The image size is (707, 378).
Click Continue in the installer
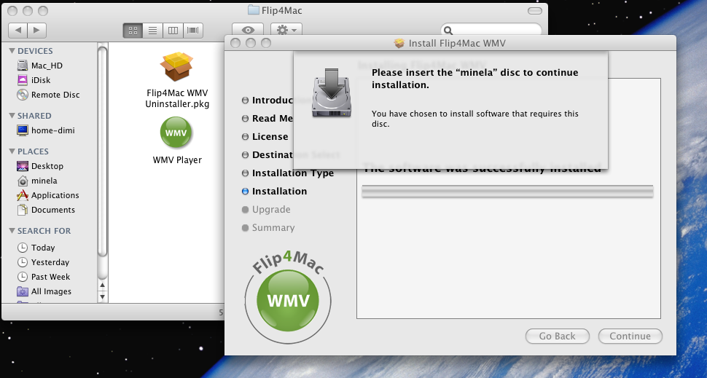[x=630, y=336]
